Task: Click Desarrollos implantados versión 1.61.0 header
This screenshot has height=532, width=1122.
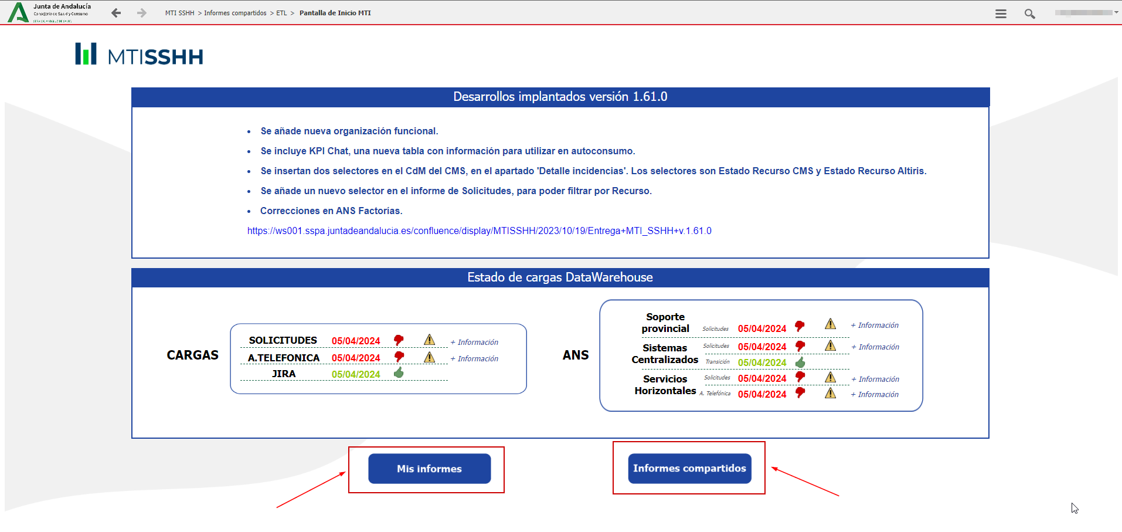Action: pos(560,97)
